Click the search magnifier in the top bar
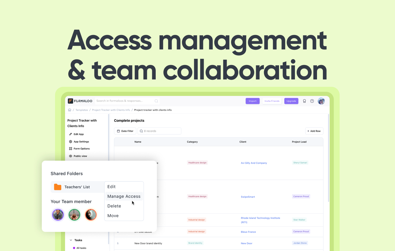 click(156, 101)
